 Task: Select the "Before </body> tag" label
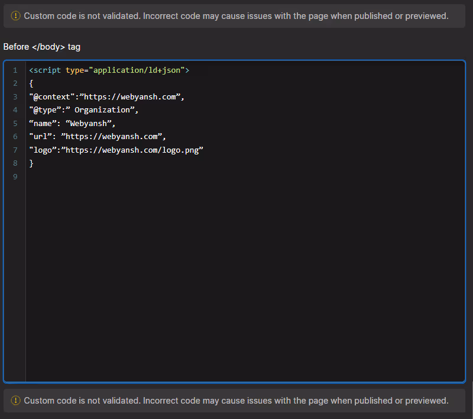click(40, 46)
